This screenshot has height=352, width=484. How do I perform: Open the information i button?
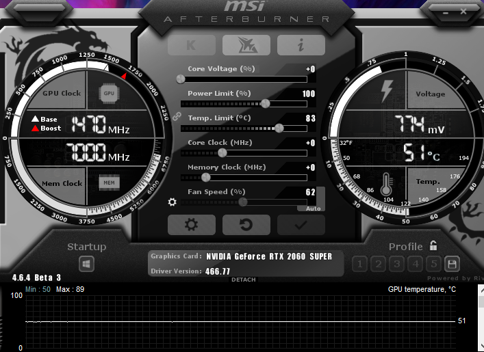tap(301, 45)
